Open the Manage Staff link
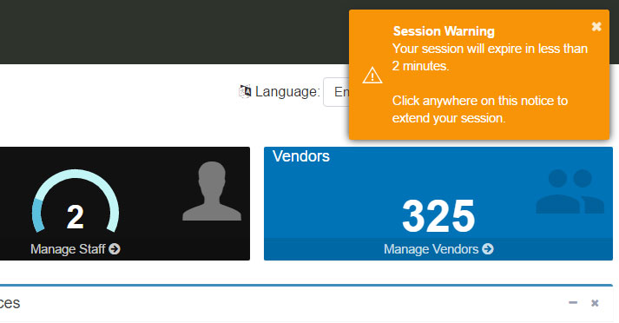Image resolution: width=619 pixels, height=323 pixels. [75, 249]
